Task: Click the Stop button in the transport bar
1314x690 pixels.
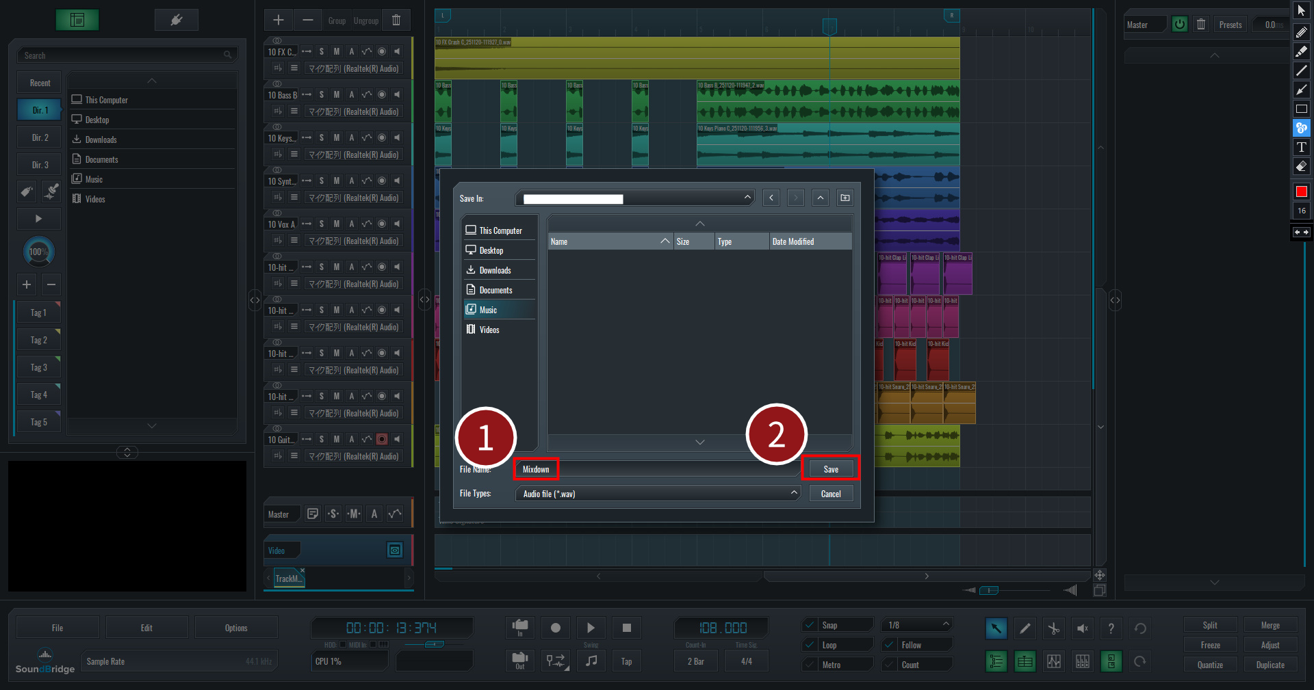Action: point(626,628)
